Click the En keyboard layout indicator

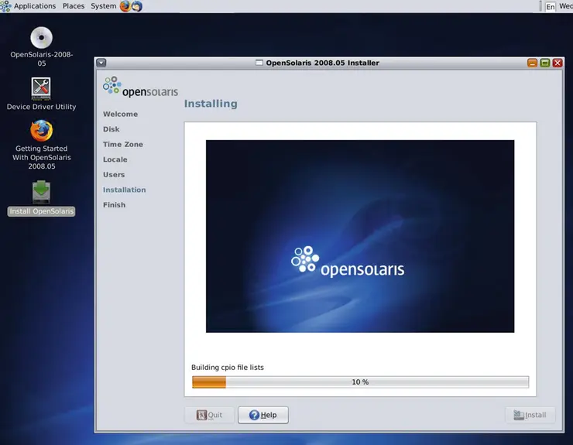[x=550, y=6]
